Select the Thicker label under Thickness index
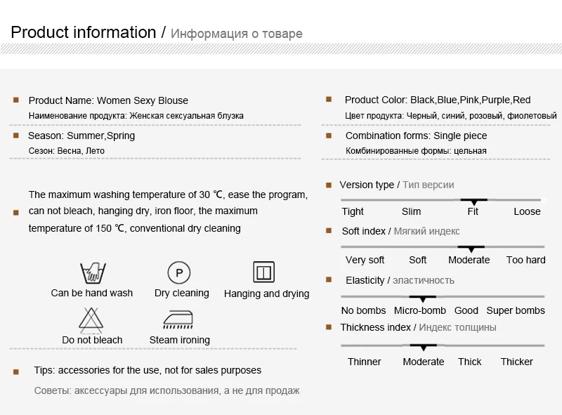Viewport: 562px width, 415px height. pos(516,362)
